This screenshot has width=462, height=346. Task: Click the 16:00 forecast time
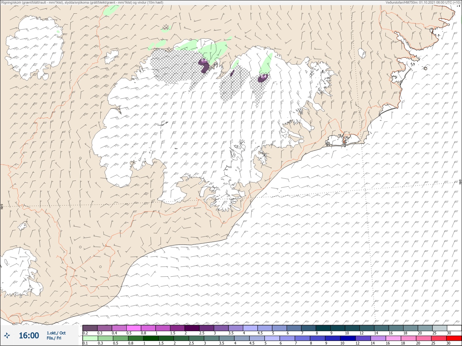pyautogui.click(x=29, y=336)
